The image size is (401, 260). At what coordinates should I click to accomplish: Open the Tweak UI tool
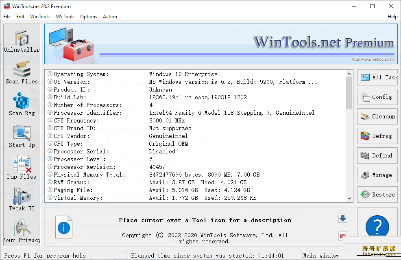[x=22, y=199]
